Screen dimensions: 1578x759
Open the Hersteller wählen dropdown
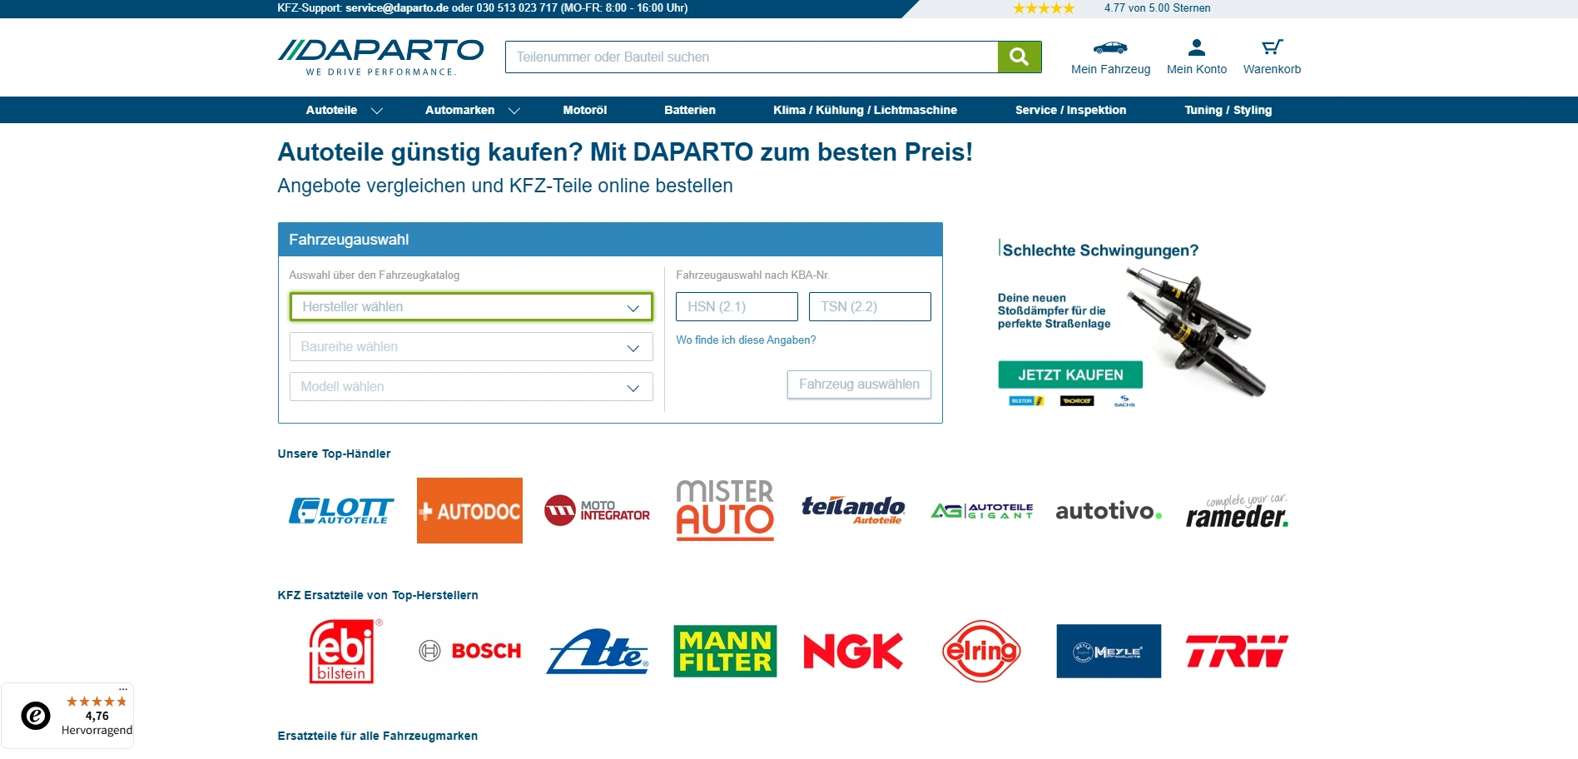(471, 306)
